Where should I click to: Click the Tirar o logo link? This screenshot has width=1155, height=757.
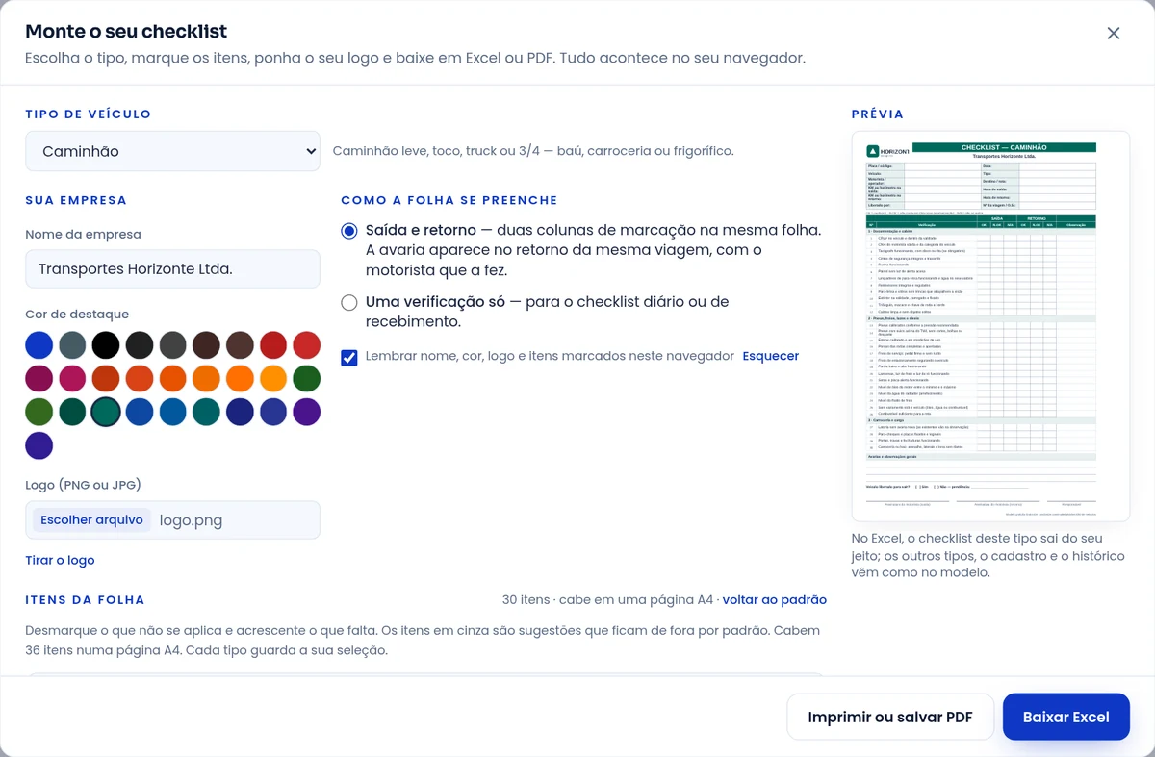[60, 560]
